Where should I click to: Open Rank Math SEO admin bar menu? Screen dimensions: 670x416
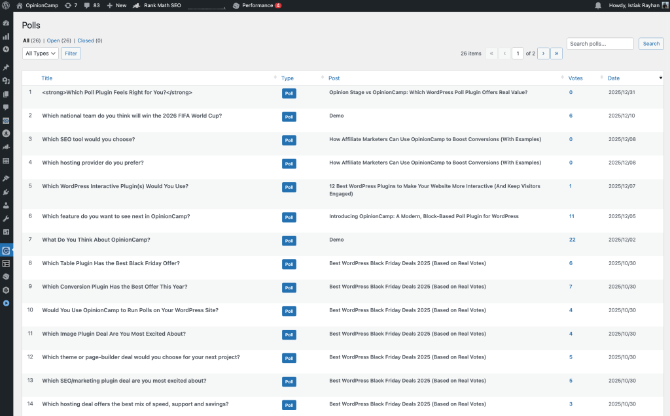click(157, 5)
